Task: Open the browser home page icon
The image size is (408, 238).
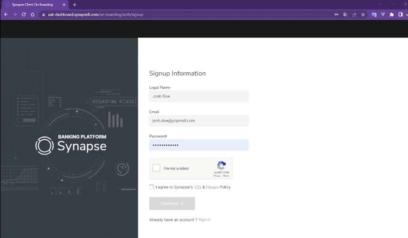Action: click(x=32, y=14)
